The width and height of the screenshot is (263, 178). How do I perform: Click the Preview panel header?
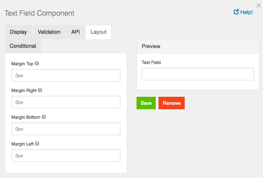(x=198, y=46)
